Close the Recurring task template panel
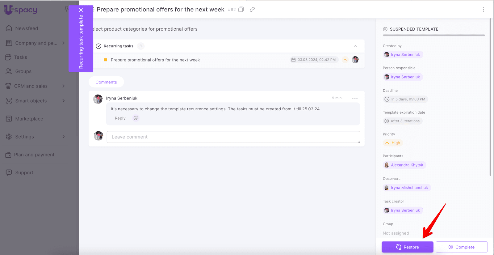The image size is (494, 255). coord(81,10)
